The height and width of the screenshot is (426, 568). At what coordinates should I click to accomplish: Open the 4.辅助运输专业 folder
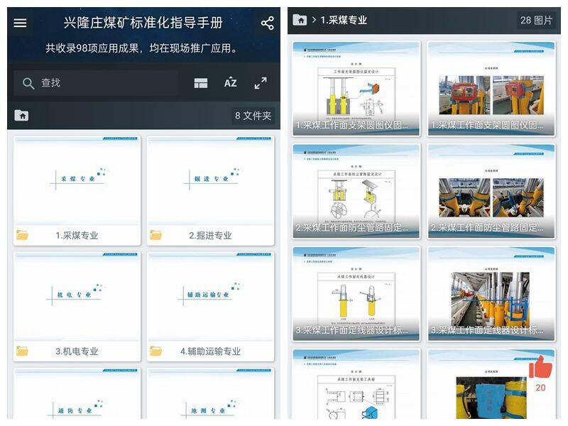pos(210,306)
